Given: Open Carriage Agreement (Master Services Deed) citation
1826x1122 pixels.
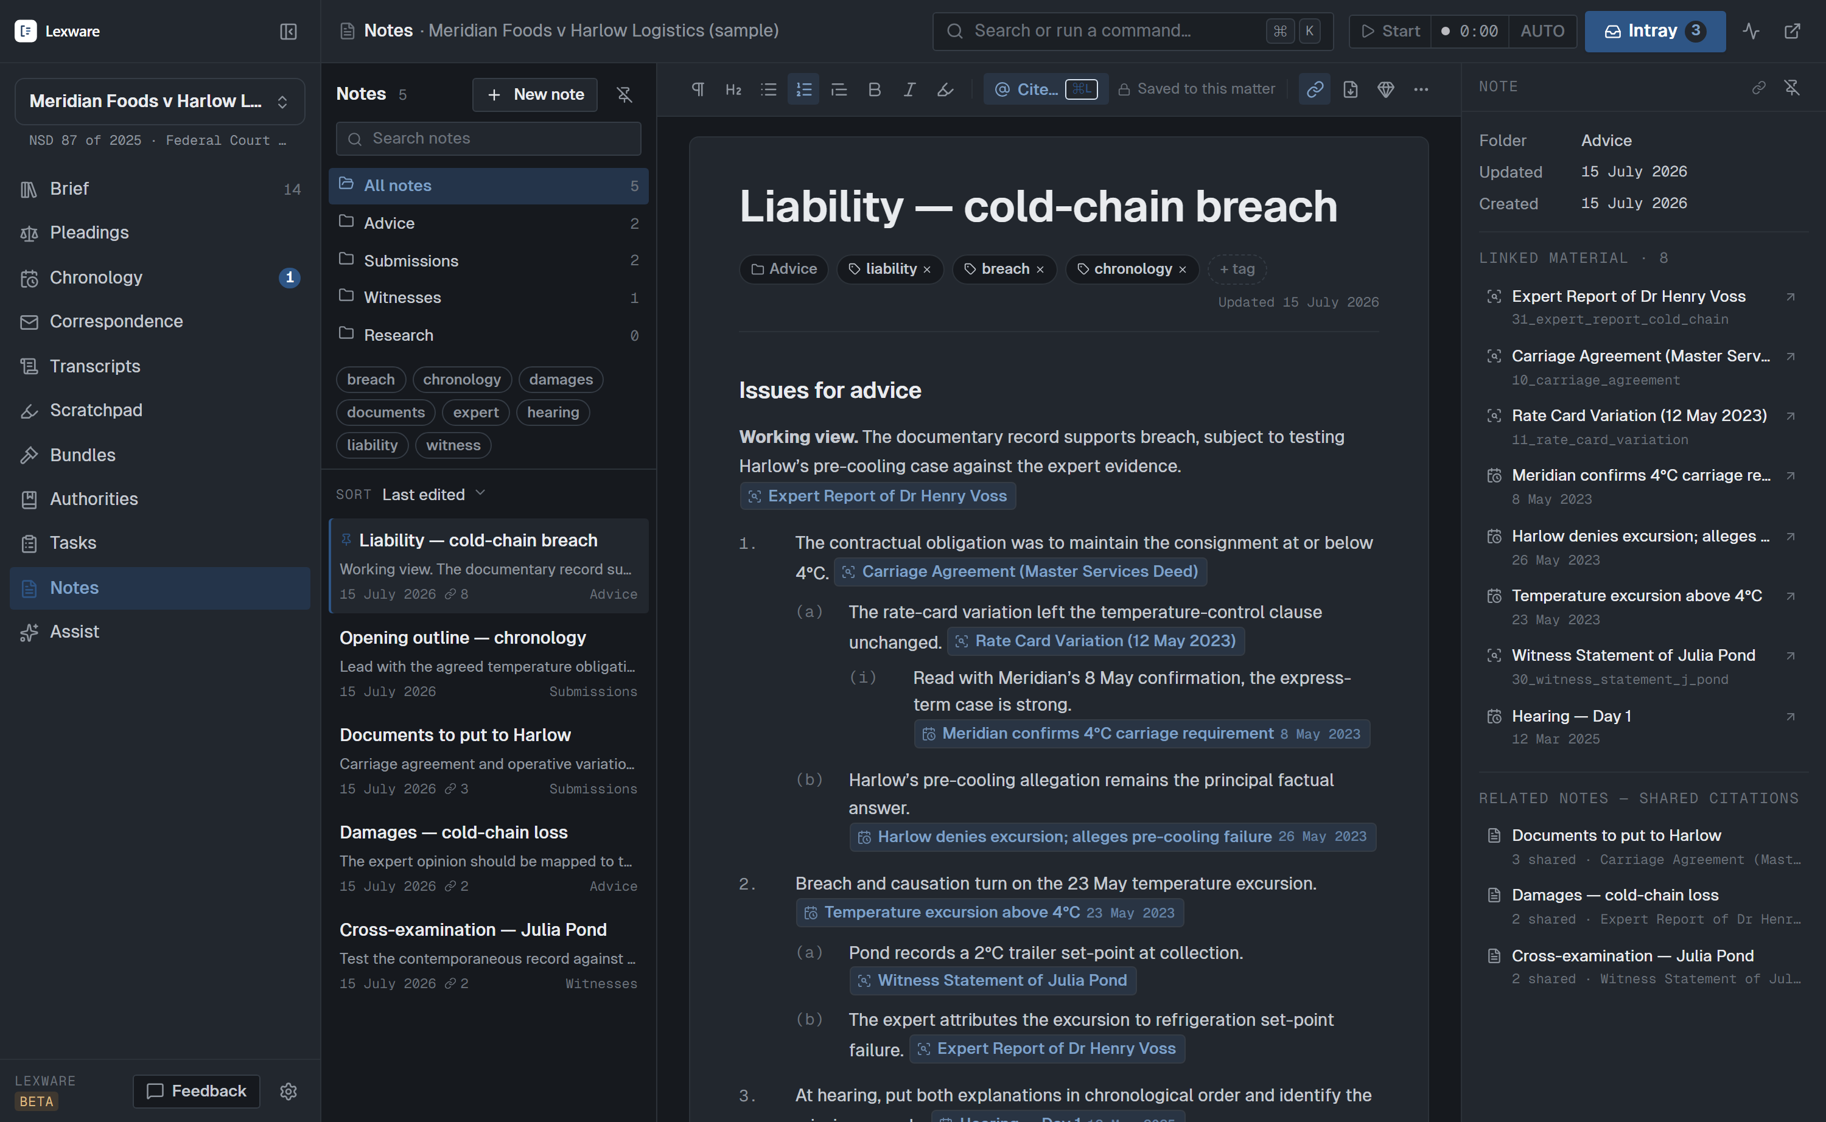Looking at the screenshot, I should pyautogui.click(x=1020, y=571).
